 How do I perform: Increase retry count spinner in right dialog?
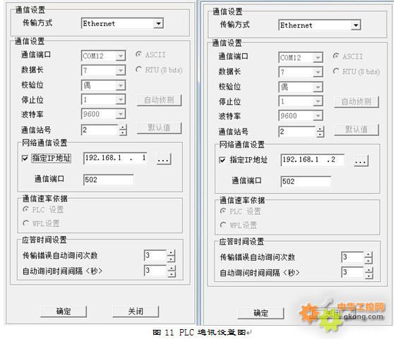point(369,254)
